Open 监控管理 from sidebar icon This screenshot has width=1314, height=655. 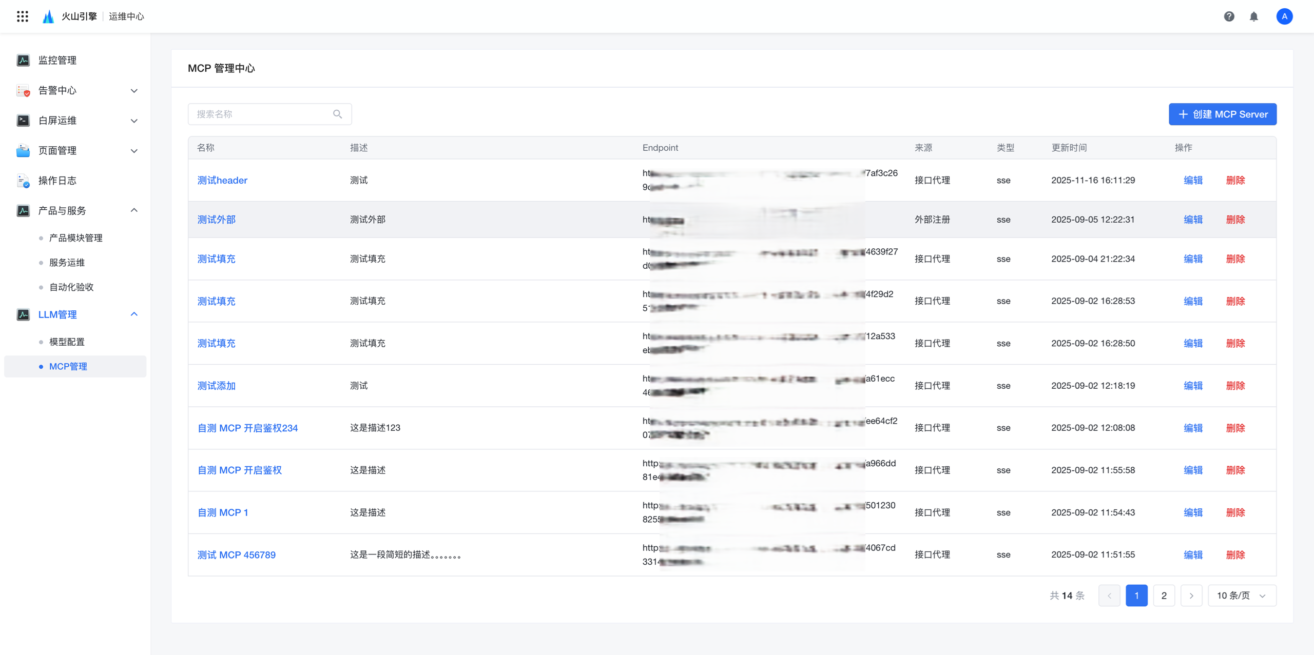[x=23, y=60]
